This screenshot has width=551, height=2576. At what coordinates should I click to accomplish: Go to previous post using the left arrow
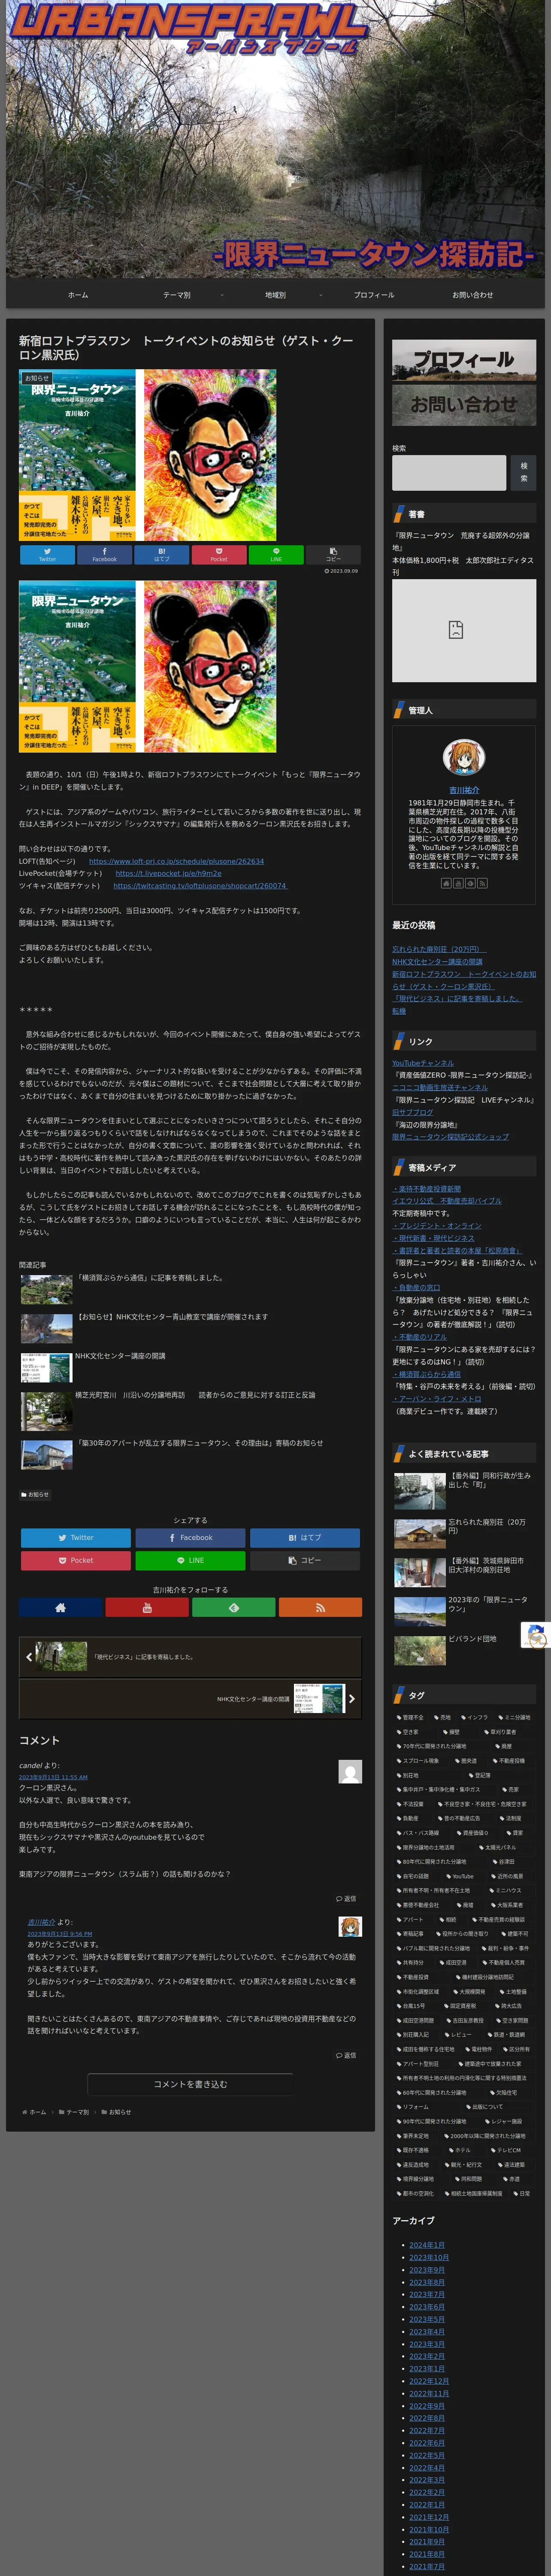[29, 1657]
